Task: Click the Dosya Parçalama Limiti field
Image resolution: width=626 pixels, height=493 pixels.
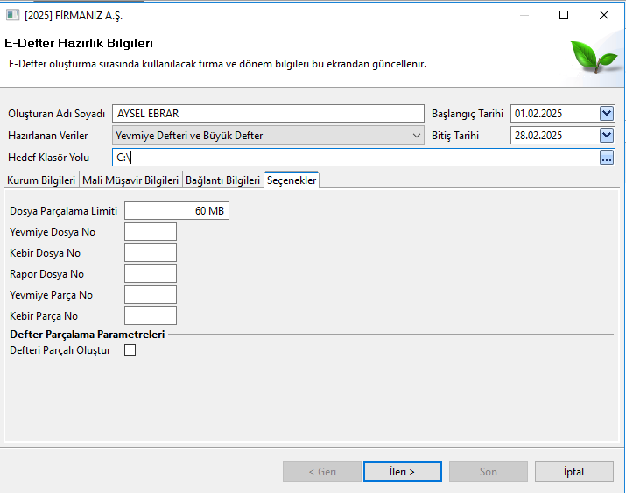Action: tap(177, 211)
